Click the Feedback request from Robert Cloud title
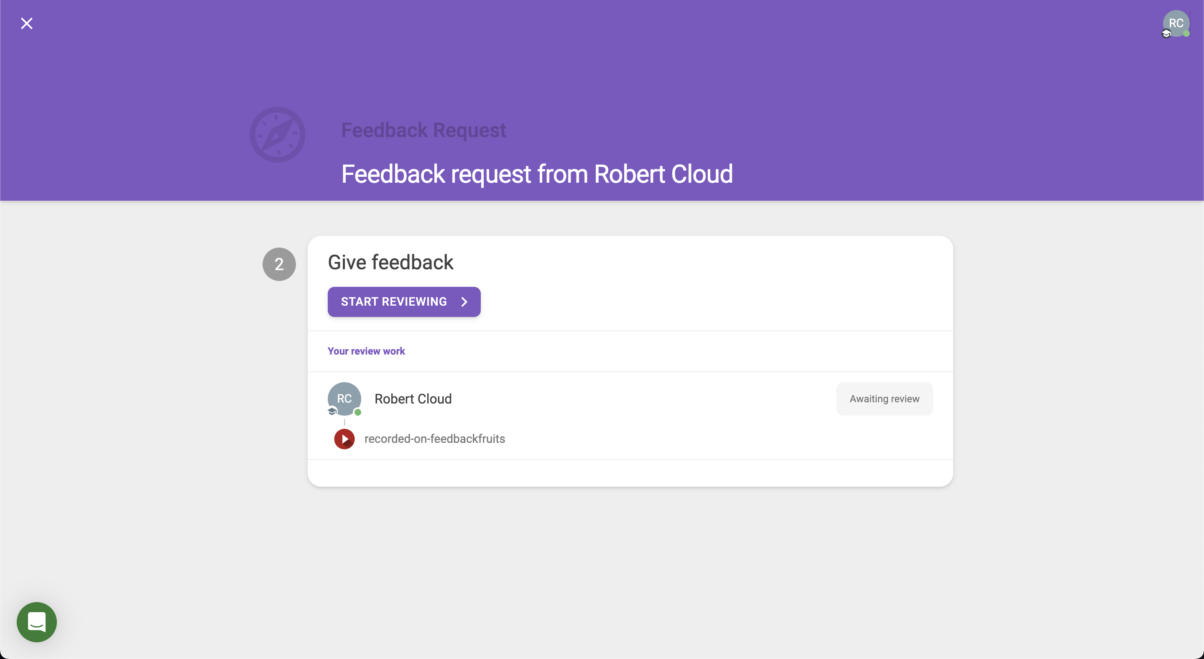 tap(537, 174)
